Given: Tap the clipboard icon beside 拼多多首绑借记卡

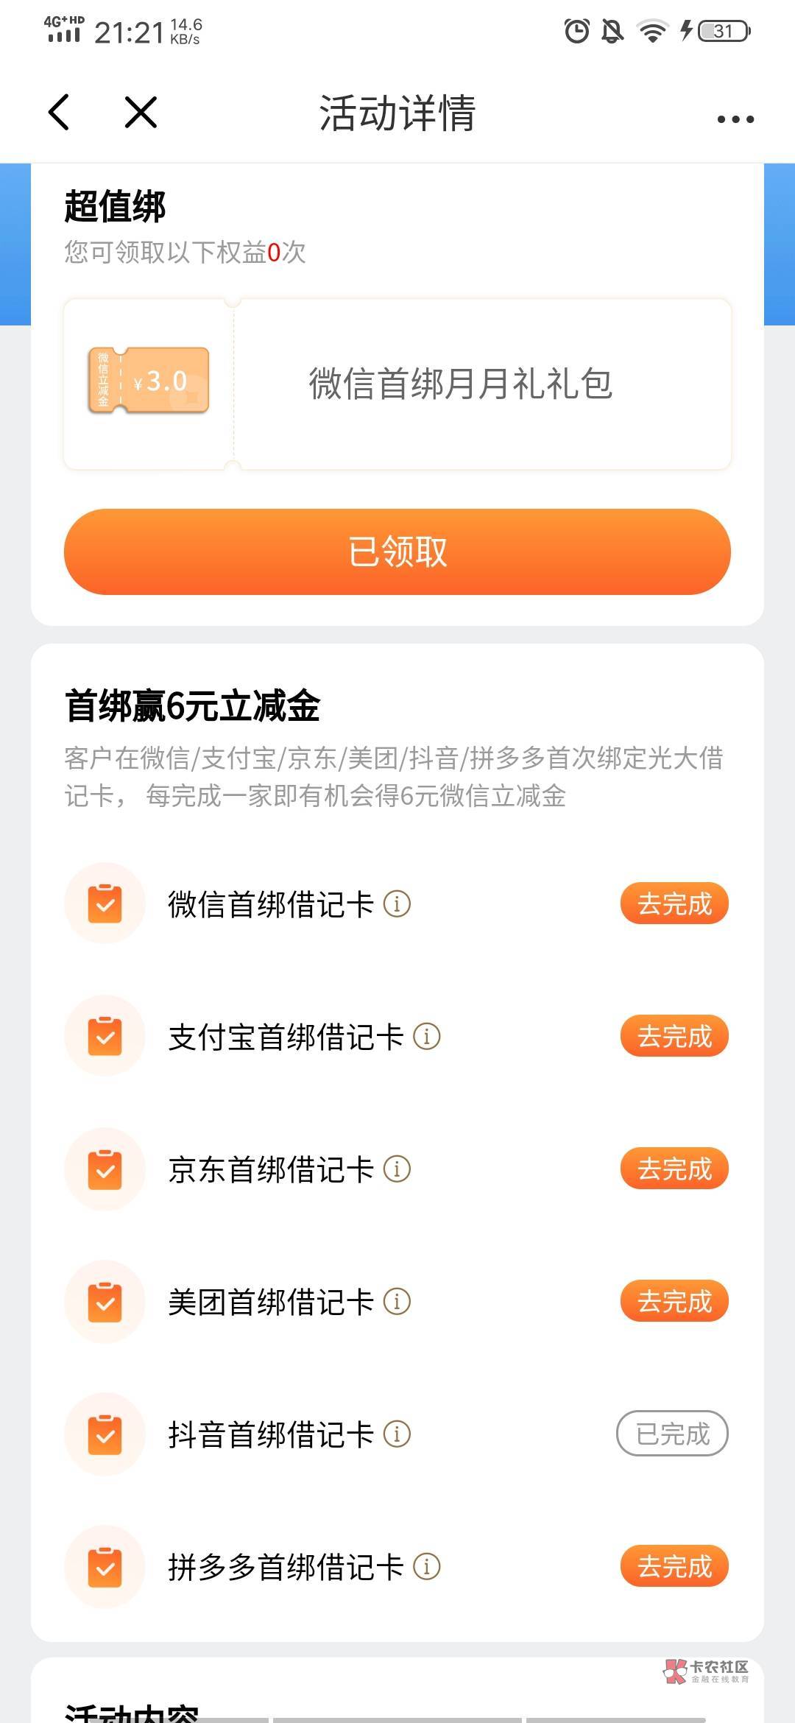Looking at the screenshot, I should [105, 1566].
